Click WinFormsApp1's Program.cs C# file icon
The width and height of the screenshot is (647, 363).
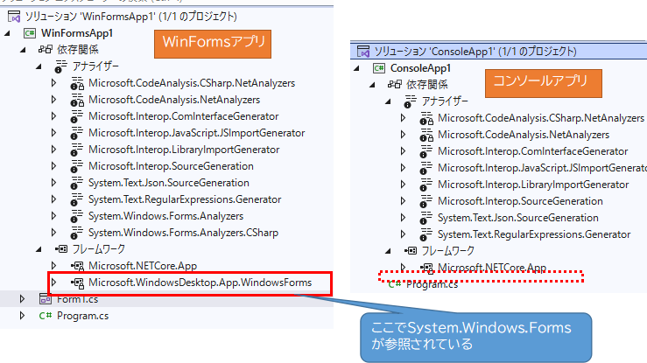(x=46, y=316)
